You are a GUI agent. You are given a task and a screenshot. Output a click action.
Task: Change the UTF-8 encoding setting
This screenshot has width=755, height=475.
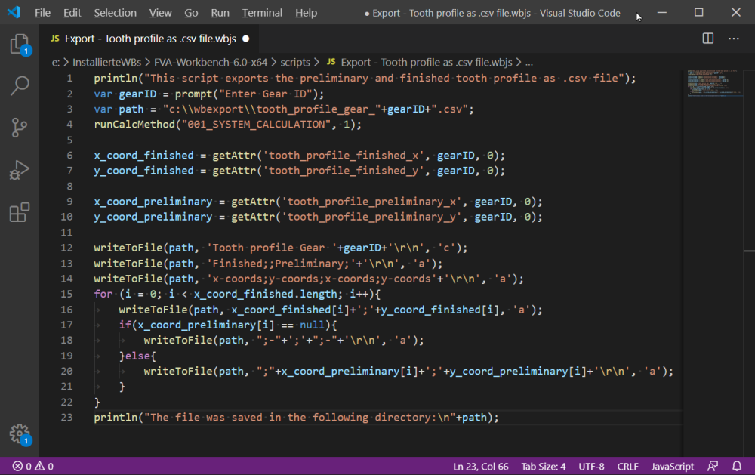pos(591,466)
